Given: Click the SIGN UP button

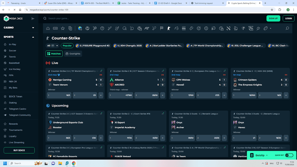Looking at the screenshot, I should point(273,18).
